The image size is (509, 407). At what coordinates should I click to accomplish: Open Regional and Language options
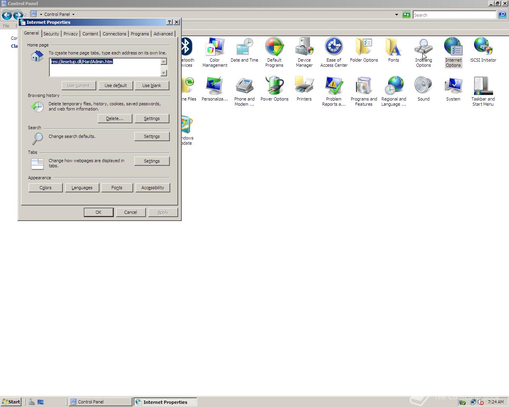tap(394, 91)
